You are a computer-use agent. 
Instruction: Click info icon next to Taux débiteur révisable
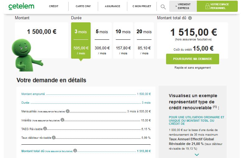click(x=54, y=137)
